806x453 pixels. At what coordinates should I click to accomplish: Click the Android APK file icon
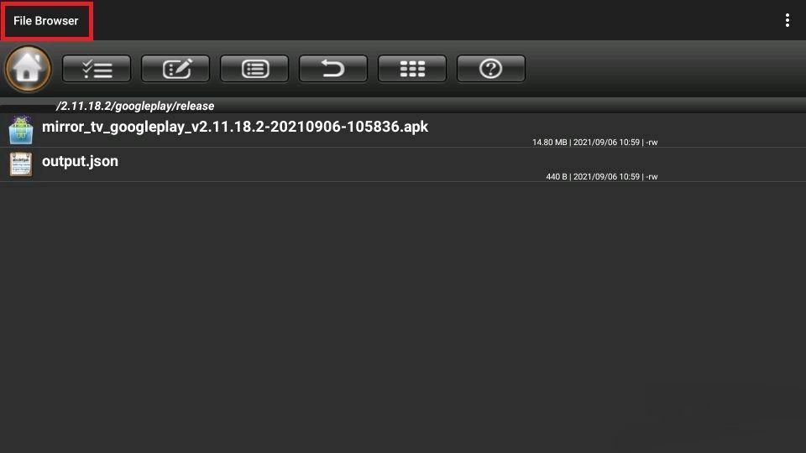pyautogui.click(x=21, y=130)
